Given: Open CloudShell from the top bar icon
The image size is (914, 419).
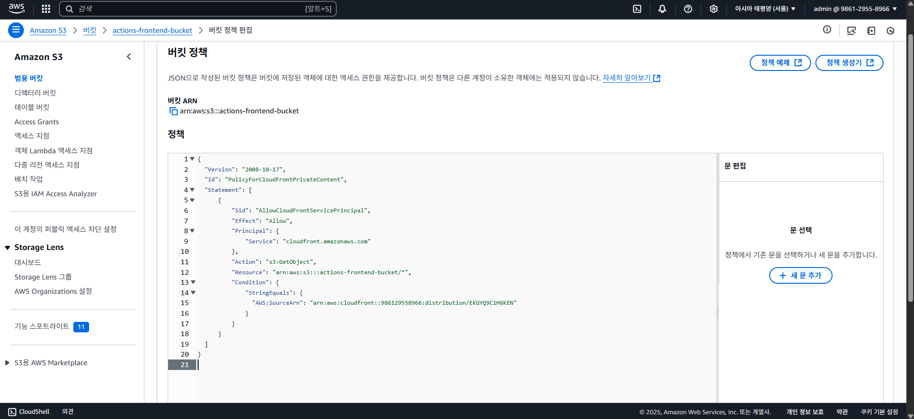Looking at the screenshot, I should point(637,9).
